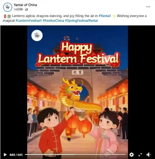Click the public globe privacy icon
The height and width of the screenshot is (159, 155).
point(27,10)
